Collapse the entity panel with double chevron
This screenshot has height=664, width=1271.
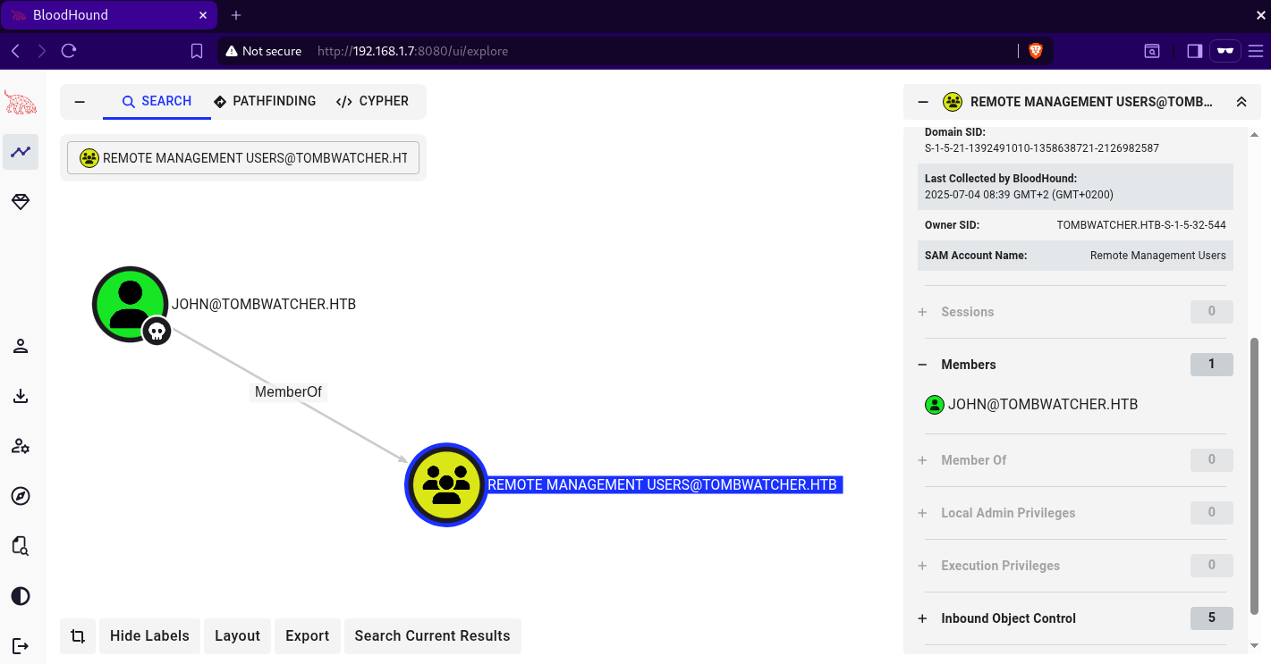point(1241,102)
